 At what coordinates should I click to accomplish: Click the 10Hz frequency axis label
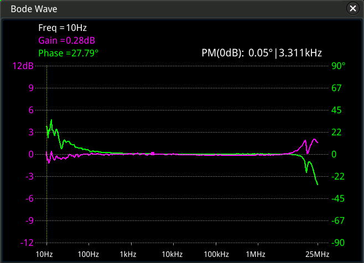(x=44, y=254)
